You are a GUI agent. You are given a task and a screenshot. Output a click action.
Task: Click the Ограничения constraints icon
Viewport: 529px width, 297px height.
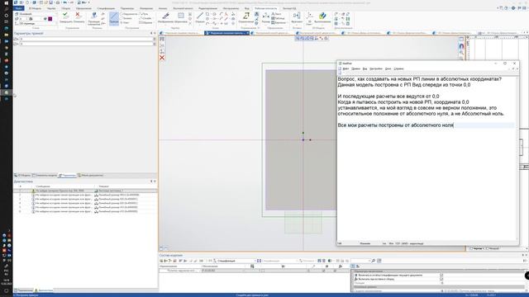(246, 16)
